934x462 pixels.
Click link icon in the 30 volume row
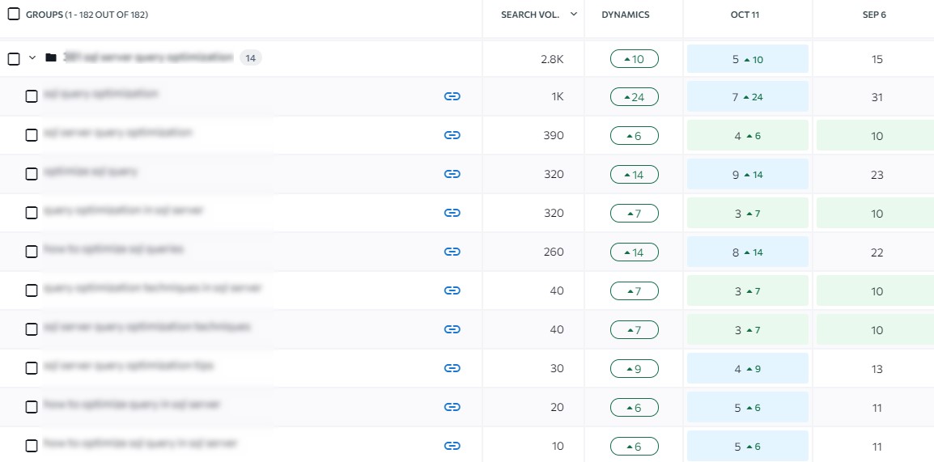click(452, 368)
